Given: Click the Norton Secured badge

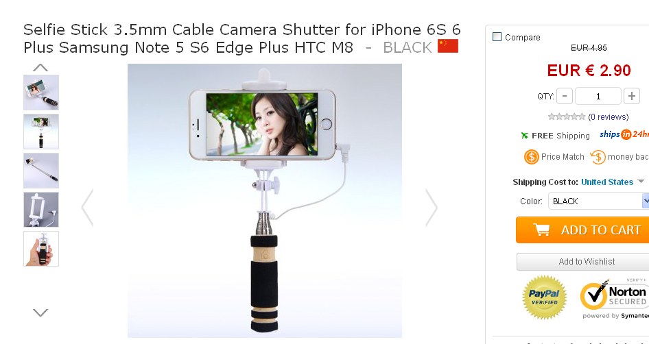Looking at the screenshot, I should (x=614, y=299).
